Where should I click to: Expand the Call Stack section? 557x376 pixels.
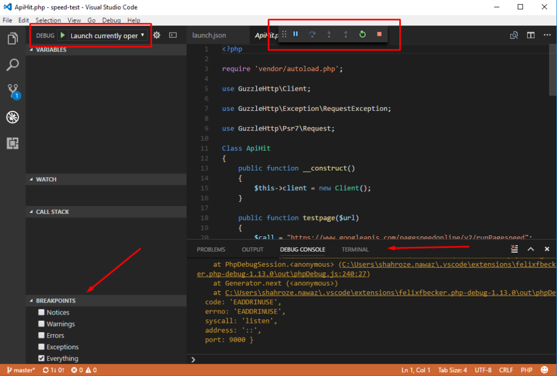52,212
